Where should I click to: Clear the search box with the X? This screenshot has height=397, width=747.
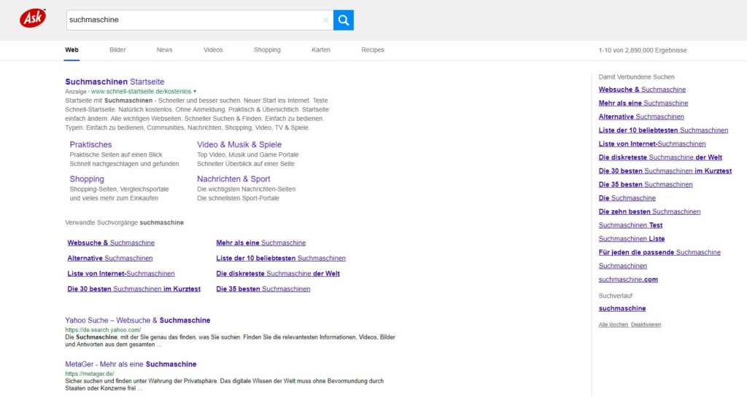[x=325, y=20]
